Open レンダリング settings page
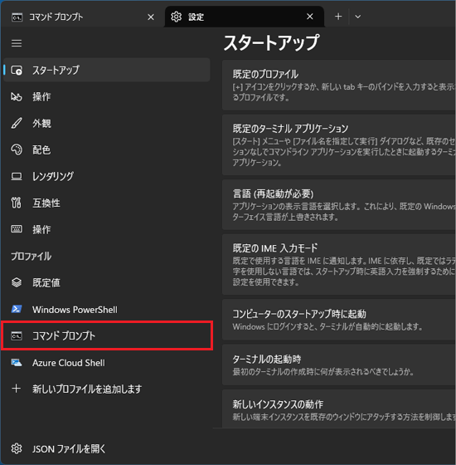This screenshot has height=465, width=456. click(x=107, y=176)
